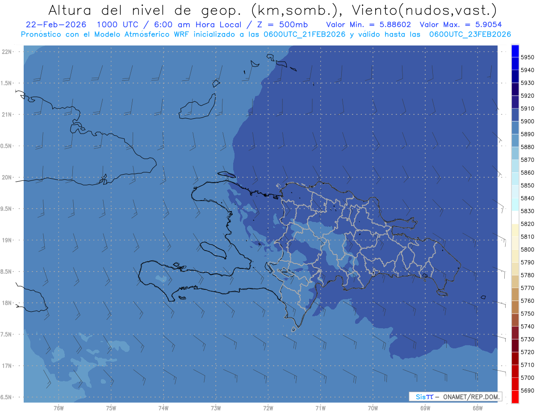Click the '5920' colorbar label
536x414 pixels.
(x=527, y=96)
